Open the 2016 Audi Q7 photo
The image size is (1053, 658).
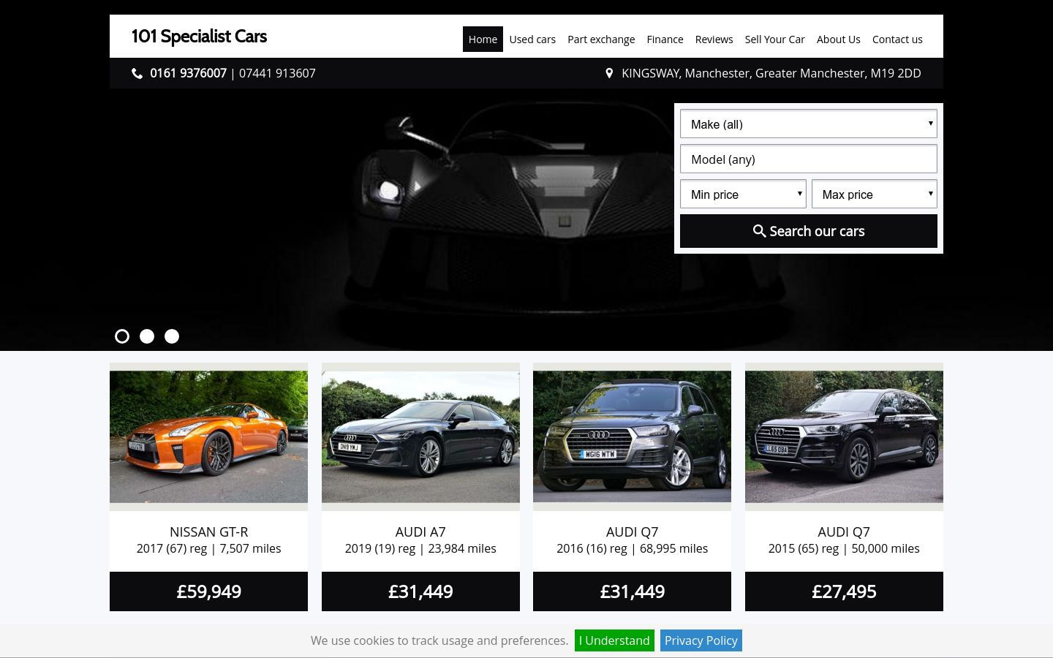[632, 436]
